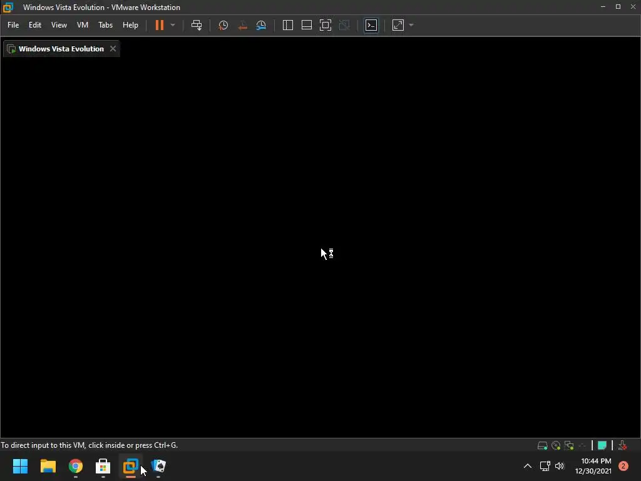Click the VMware logo in the title bar

pyautogui.click(x=8, y=8)
